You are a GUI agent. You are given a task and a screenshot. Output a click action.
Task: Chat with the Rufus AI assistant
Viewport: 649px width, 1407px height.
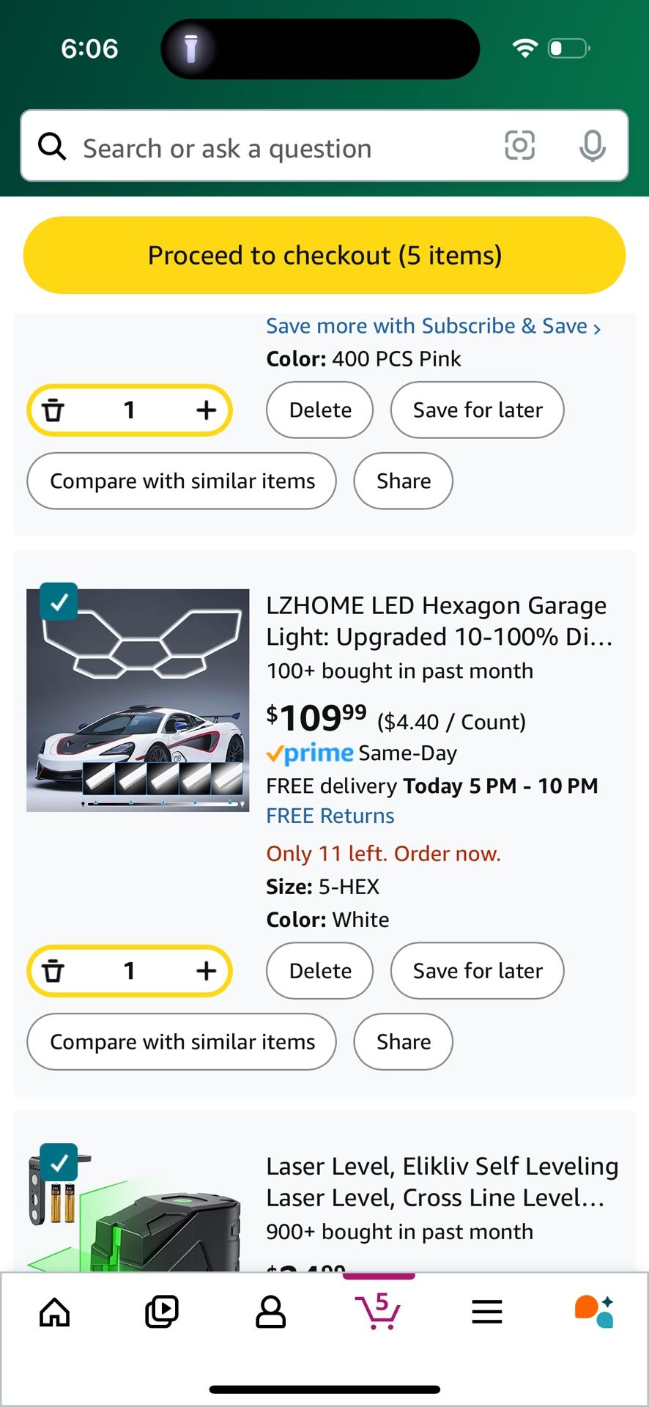(x=595, y=1312)
